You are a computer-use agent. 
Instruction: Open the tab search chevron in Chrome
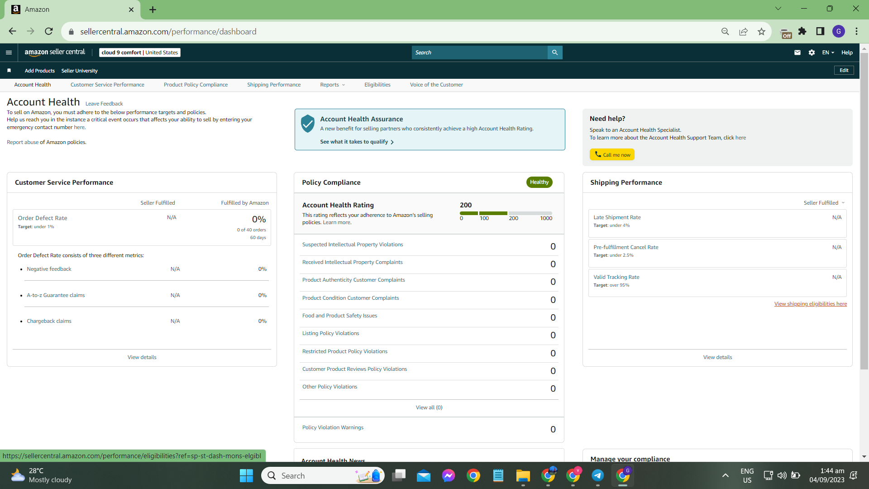(778, 9)
